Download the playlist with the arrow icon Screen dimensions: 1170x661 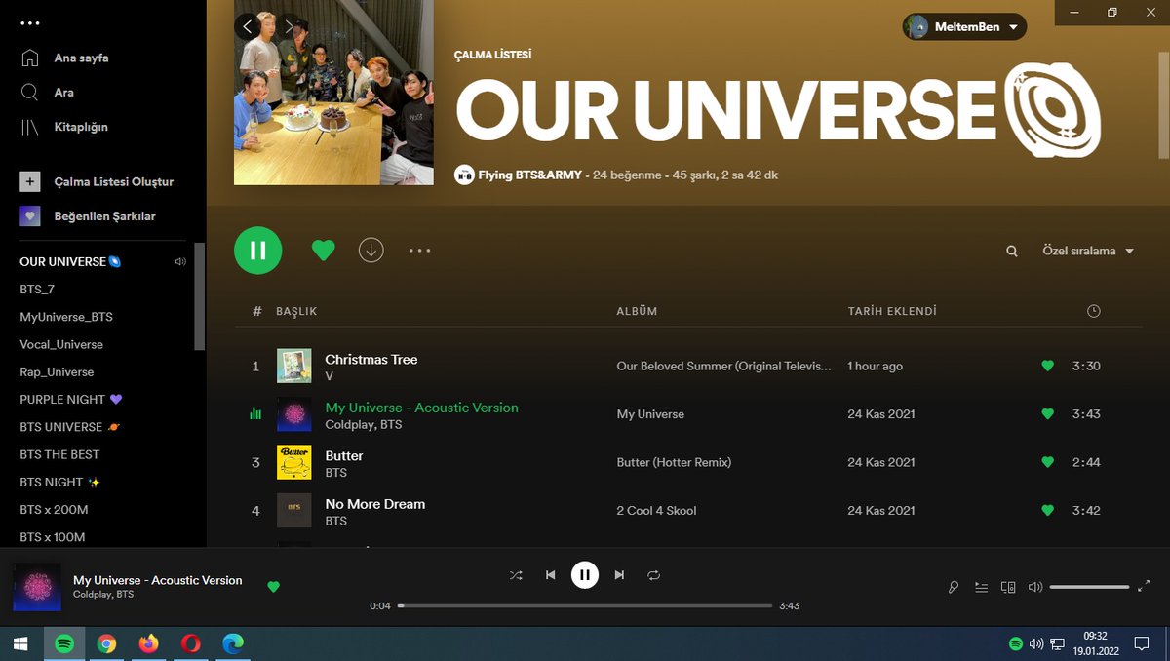tap(370, 251)
